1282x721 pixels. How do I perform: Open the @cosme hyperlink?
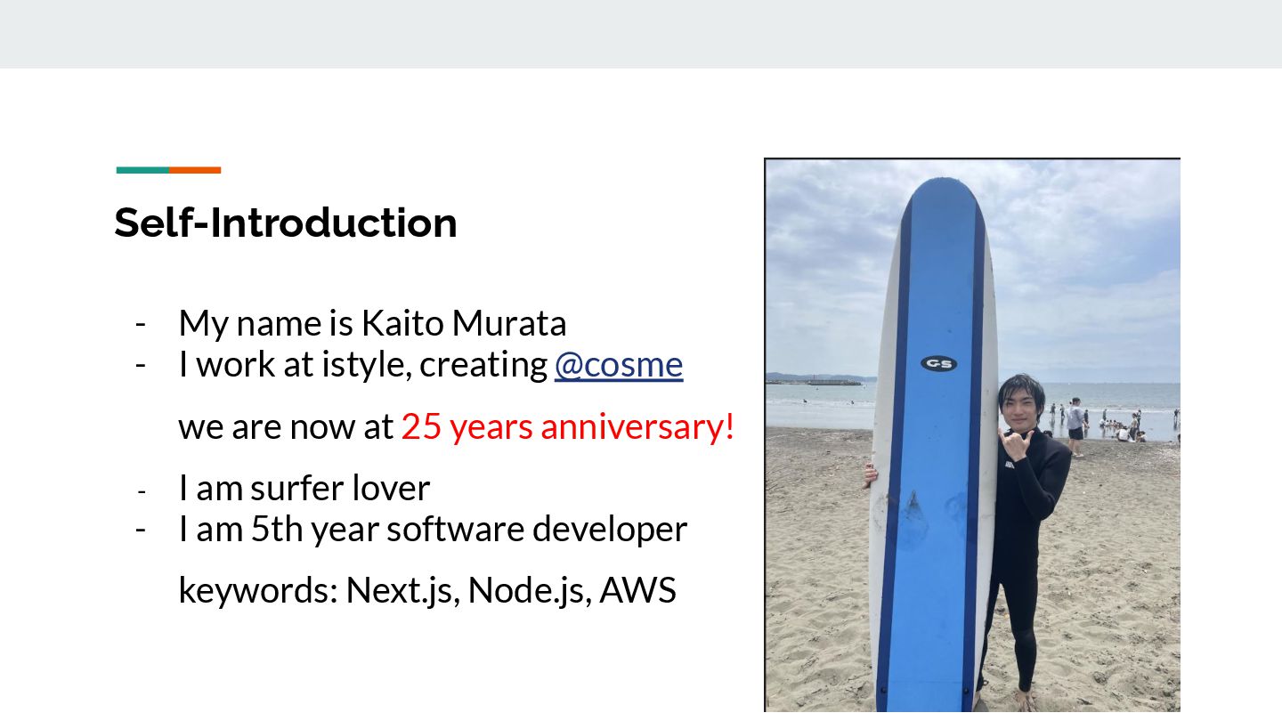[x=618, y=365]
